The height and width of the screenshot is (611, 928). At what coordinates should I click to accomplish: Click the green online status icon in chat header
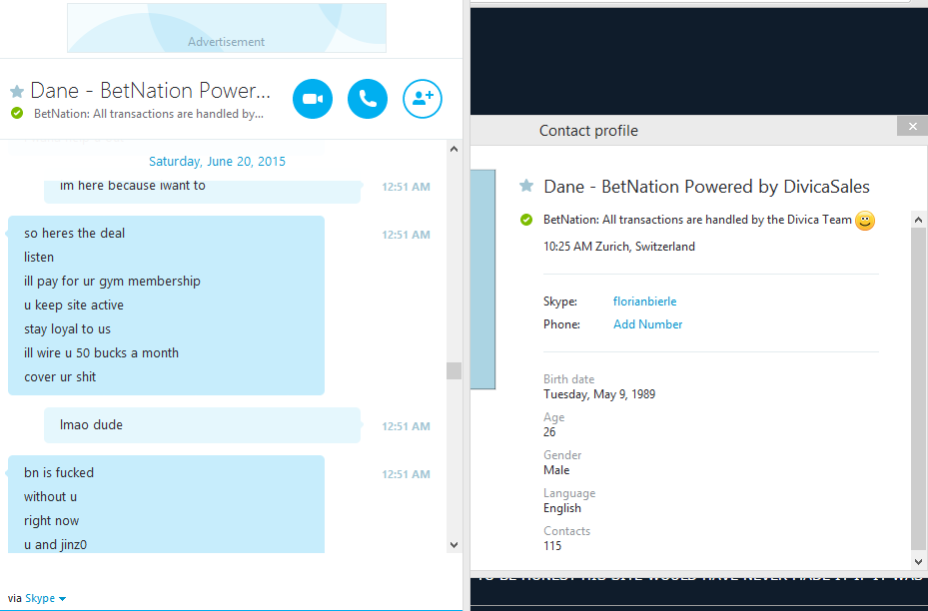coord(17,113)
